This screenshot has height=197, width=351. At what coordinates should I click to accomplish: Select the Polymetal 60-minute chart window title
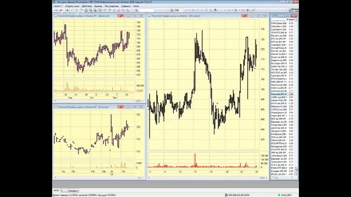(176, 16)
